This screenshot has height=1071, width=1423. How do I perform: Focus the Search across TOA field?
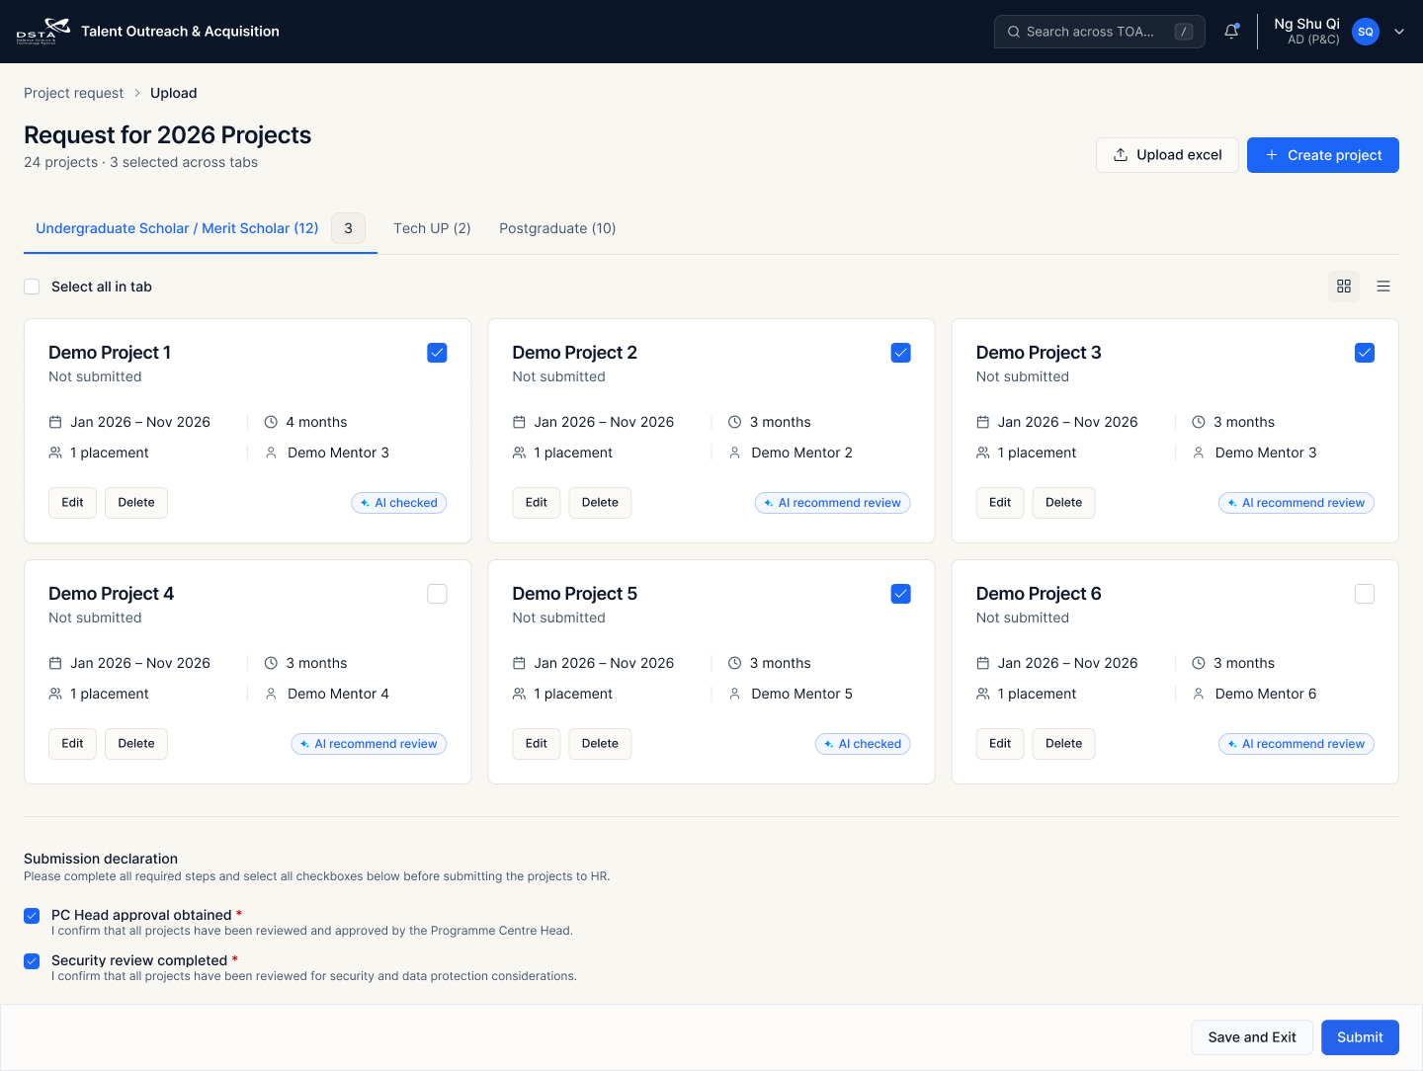1099,32
